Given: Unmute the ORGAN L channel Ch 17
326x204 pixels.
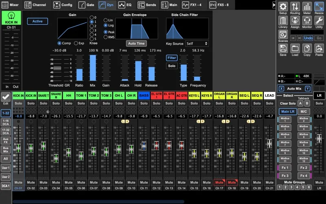Looking at the screenshot, I should tap(219, 182).
